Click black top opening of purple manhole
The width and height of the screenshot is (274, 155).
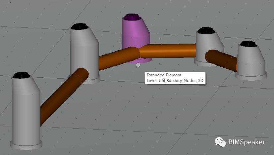click(134, 17)
